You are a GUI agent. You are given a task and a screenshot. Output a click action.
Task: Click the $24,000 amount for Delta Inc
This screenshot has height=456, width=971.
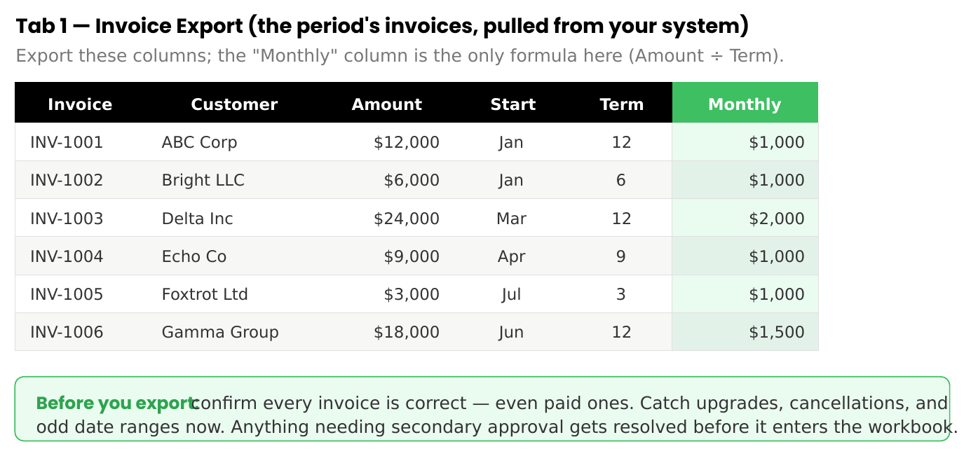tap(407, 219)
